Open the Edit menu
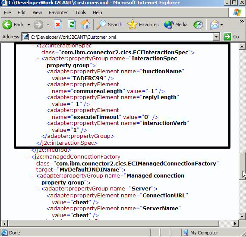246x237 pixels. (x=22, y=12)
